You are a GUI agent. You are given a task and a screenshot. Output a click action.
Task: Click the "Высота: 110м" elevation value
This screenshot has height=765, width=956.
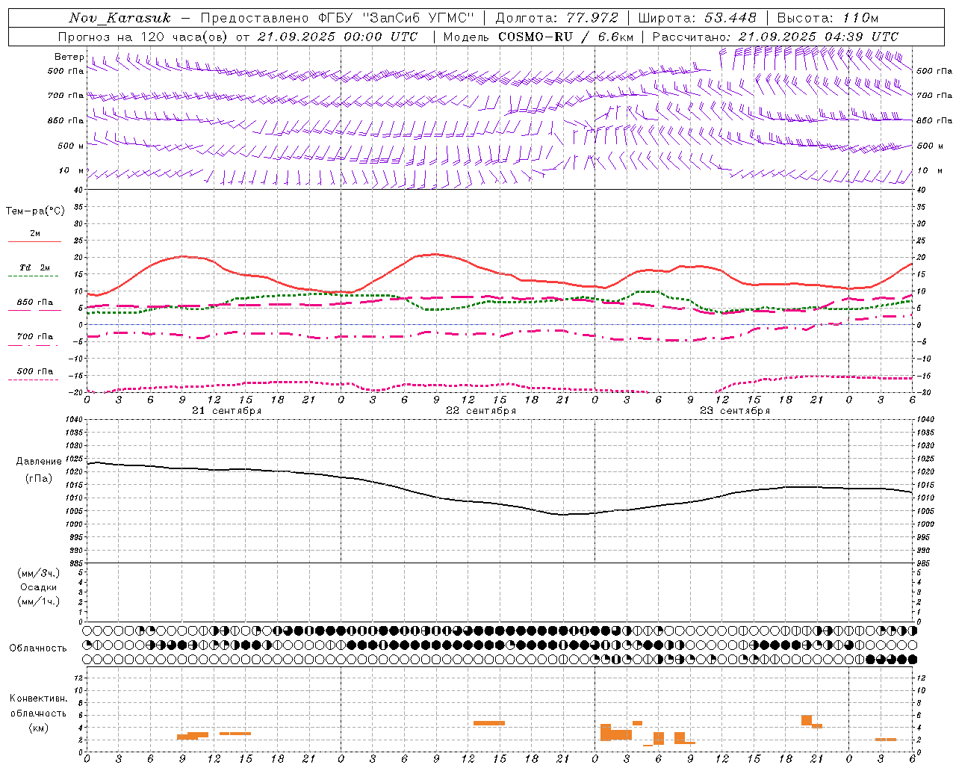pos(828,18)
